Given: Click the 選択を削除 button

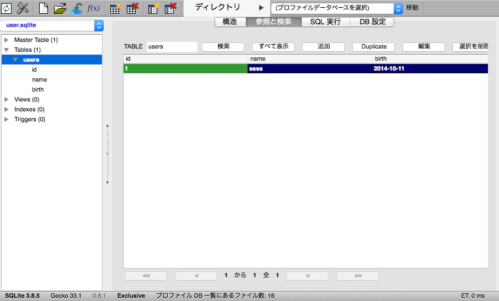Looking at the screenshot, I should (471, 46).
